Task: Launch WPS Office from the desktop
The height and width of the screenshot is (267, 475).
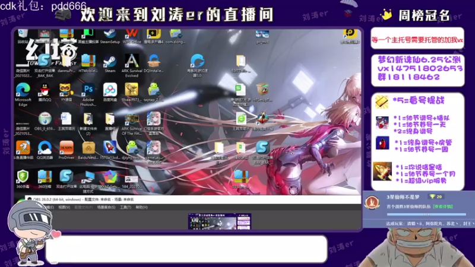Action: pyautogui.click(x=132, y=36)
